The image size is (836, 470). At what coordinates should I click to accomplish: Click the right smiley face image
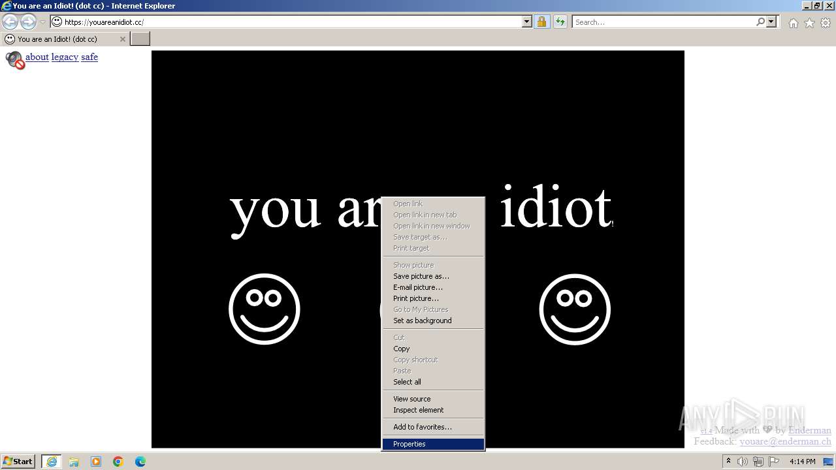tap(575, 309)
